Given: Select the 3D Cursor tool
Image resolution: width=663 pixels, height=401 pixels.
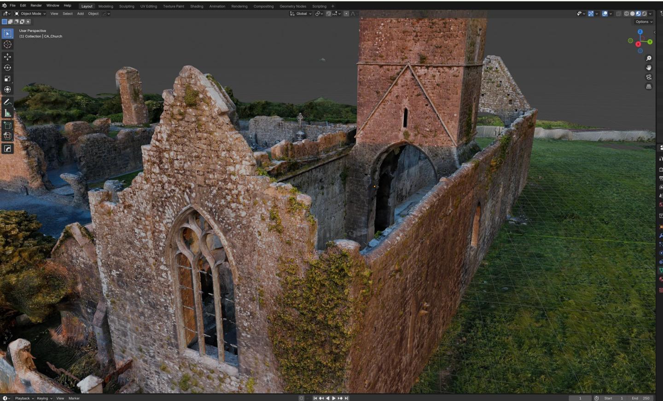Looking at the screenshot, I should pyautogui.click(x=7, y=45).
